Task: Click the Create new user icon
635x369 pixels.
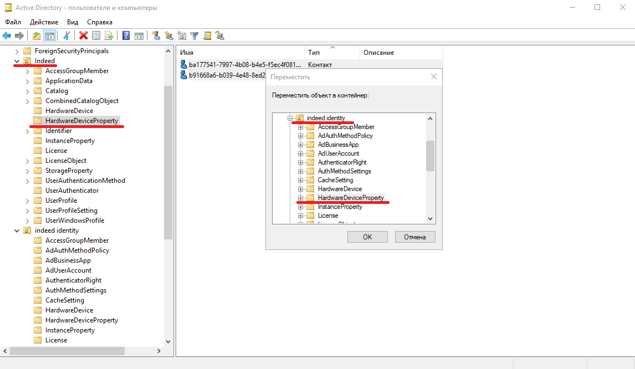Action: point(156,36)
